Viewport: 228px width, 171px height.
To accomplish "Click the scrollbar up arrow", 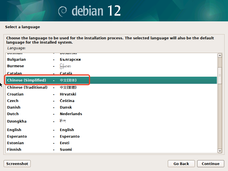I will (220, 55).
